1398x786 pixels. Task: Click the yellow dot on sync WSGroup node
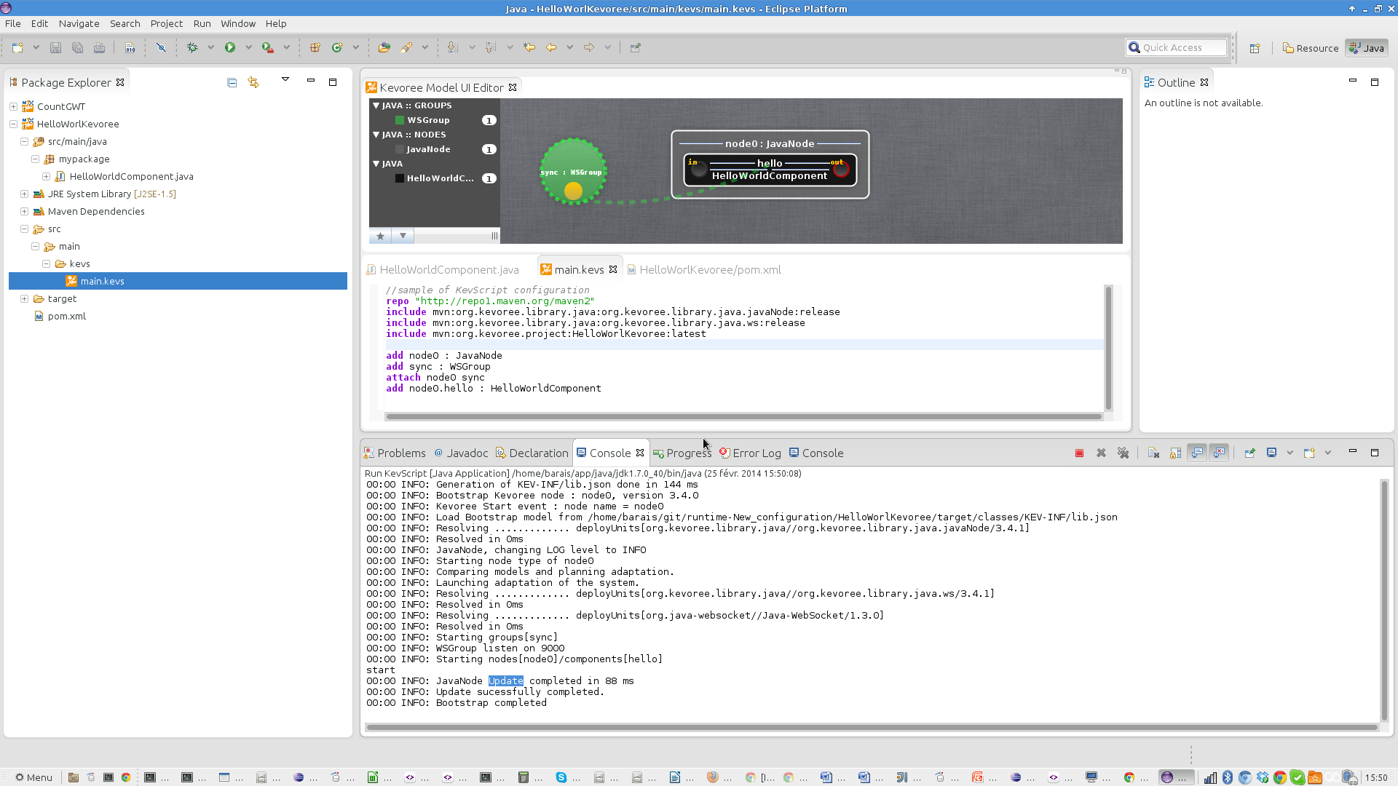pos(573,191)
